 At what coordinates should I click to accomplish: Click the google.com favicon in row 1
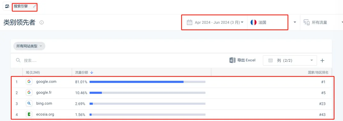click(29, 82)
